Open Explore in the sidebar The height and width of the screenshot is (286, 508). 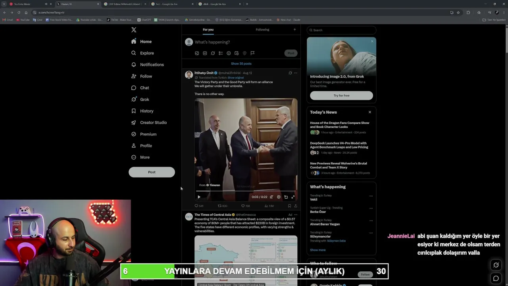[x=142, y=53]
